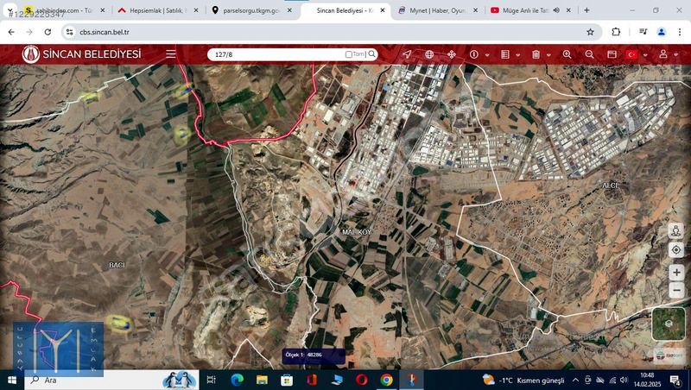The image size is (691, 390).
Task: Open the hamburger menu beside Sincan Belediyesi logo
Action: [x=171, y=53]
